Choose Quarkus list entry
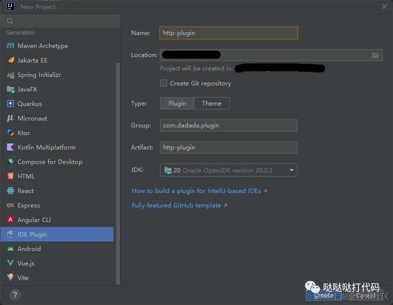The width and height of the screenshot is (393, 305). [x=57, y=104]
